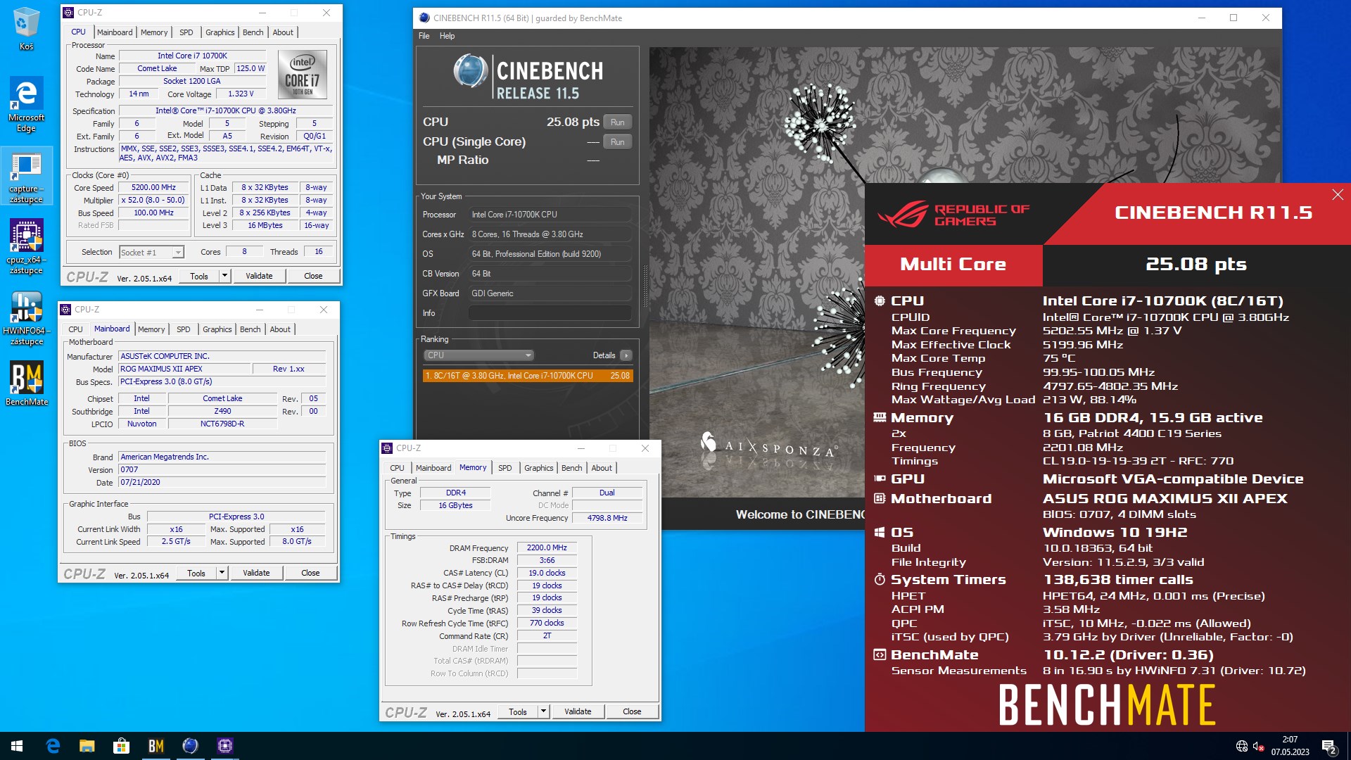The height and width of the screenshot is (760, 1351).
Task: Expand Tools dropdown arrow in CPU-Z Memory window
Action: pos(544,712)
